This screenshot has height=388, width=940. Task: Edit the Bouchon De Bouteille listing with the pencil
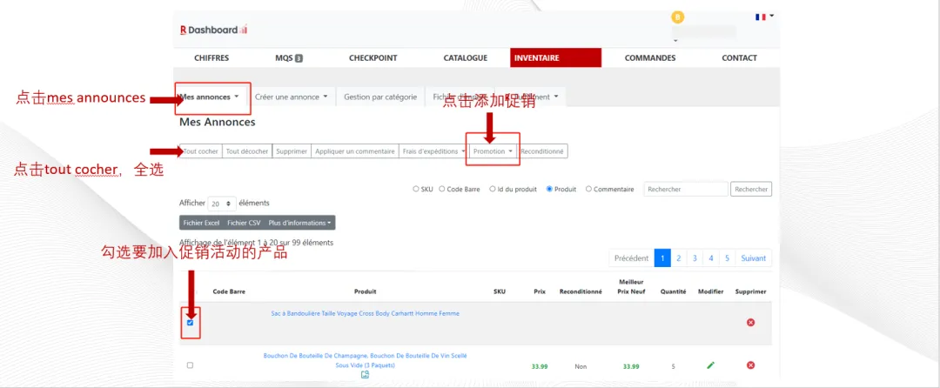[x=710, y=365]
